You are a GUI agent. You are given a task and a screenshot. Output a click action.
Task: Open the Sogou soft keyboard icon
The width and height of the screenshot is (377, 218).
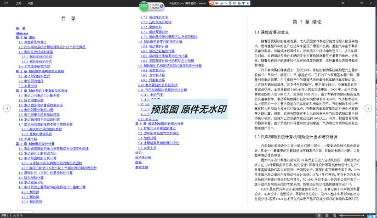(234, 3)
